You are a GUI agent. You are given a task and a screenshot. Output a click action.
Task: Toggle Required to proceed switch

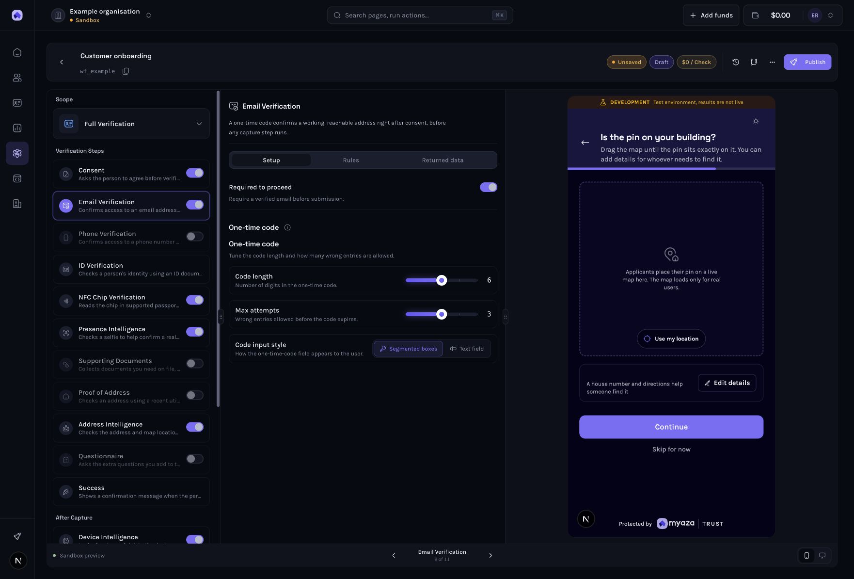(489, 187)
